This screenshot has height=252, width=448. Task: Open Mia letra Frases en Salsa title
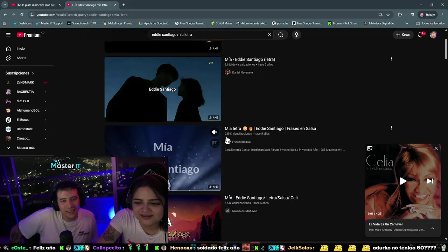(270, 128)
